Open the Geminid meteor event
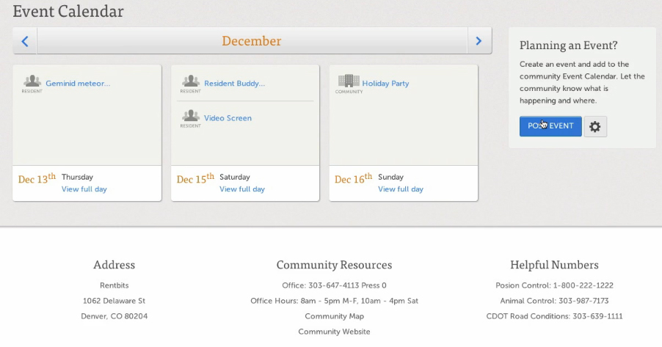The image size is (662, 347). pos(78,84)
